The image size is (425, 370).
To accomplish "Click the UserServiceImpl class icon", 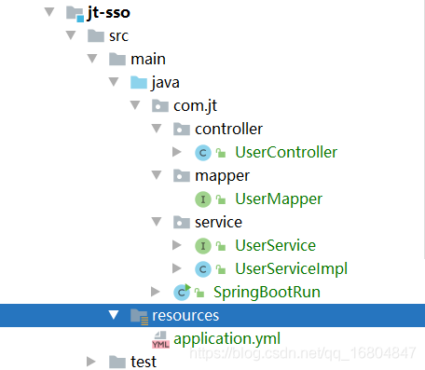I will (203, 269).
